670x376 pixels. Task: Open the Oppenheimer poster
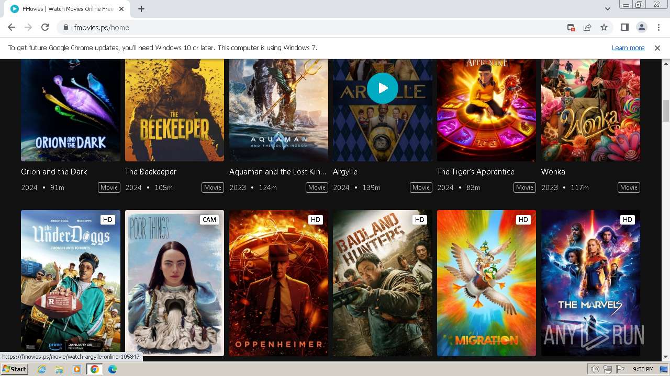coord(278,283)
